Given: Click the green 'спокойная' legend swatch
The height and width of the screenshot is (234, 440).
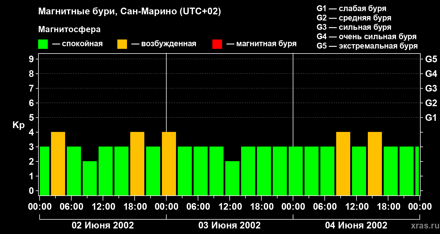Looking at the screenshot, I should coord(43,44).
